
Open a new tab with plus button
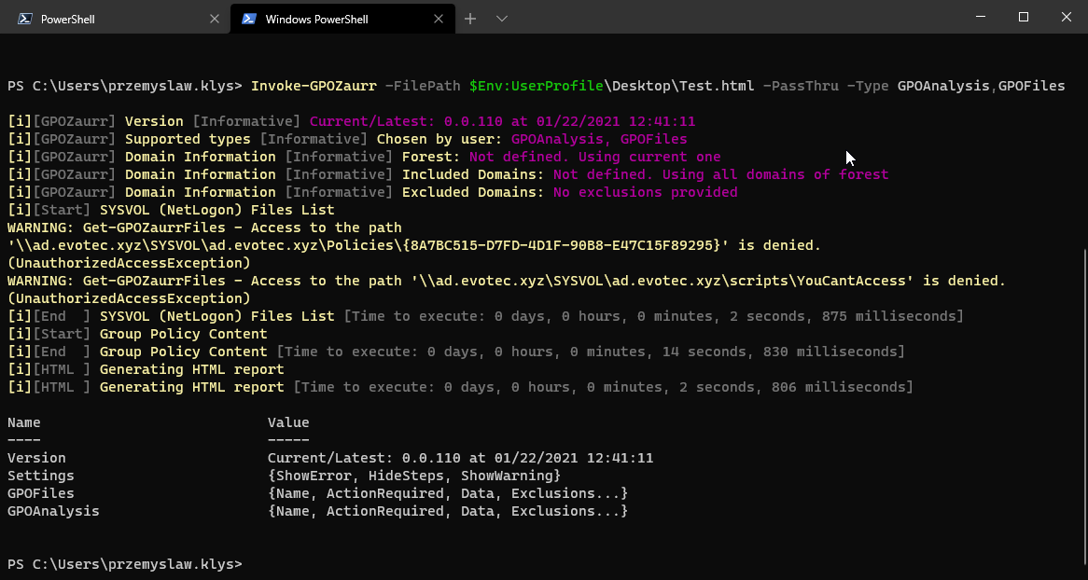coord(470,19)
